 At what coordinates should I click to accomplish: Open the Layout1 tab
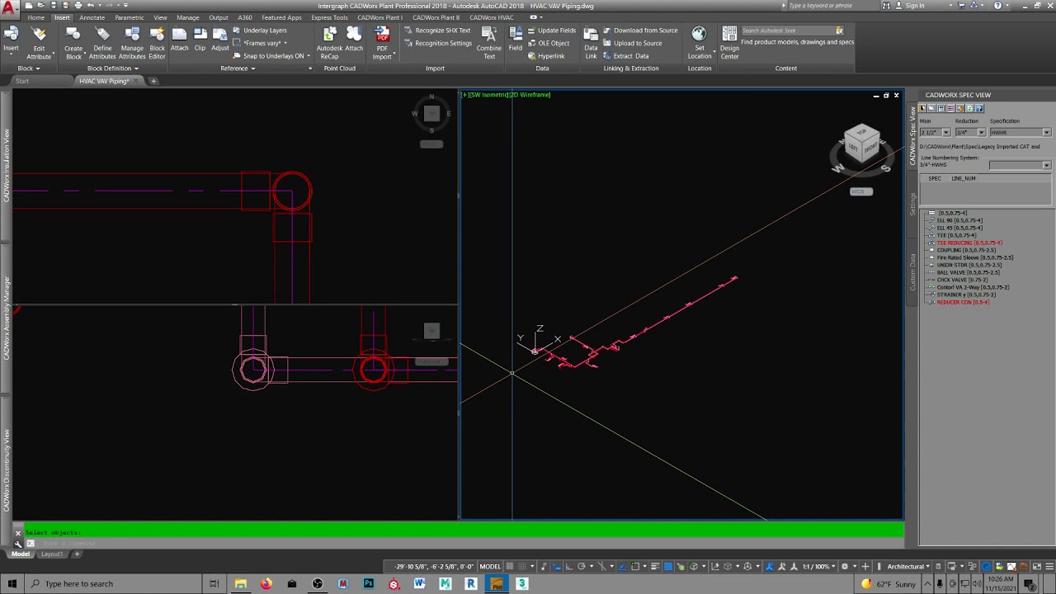click(52, 554)
